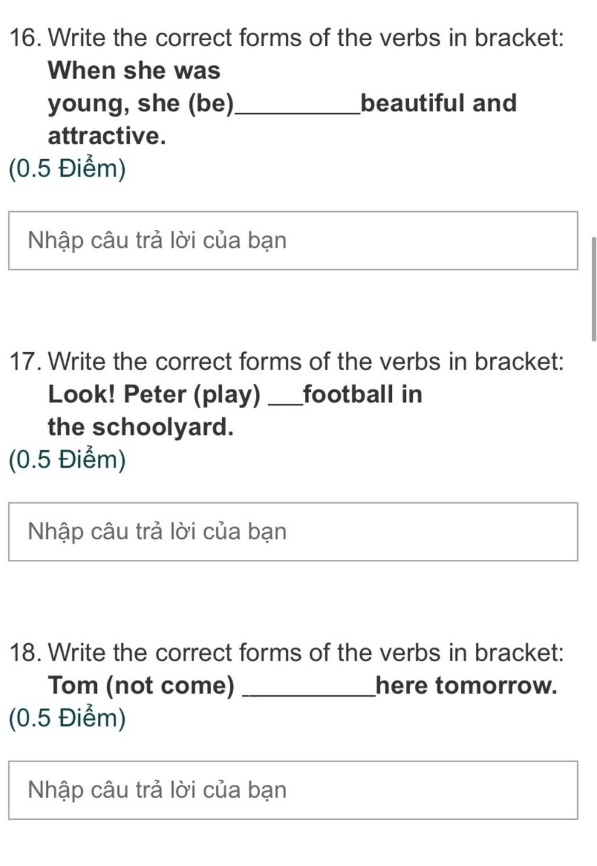Image resolution: width=597 pixels, height=866 pixels.
Task: Click the answer field under question 16
Action: tap(293, 240)
